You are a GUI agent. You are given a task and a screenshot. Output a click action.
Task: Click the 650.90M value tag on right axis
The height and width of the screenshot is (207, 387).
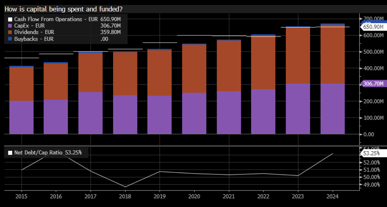(373, 27)
